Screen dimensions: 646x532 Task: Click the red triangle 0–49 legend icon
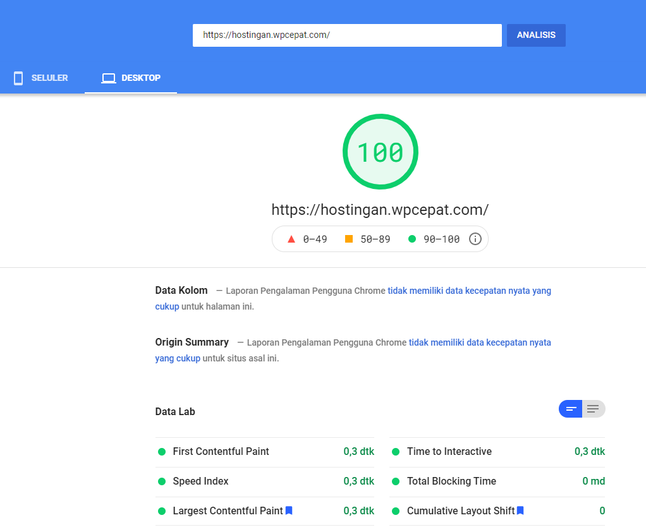[x=291, y=239]
